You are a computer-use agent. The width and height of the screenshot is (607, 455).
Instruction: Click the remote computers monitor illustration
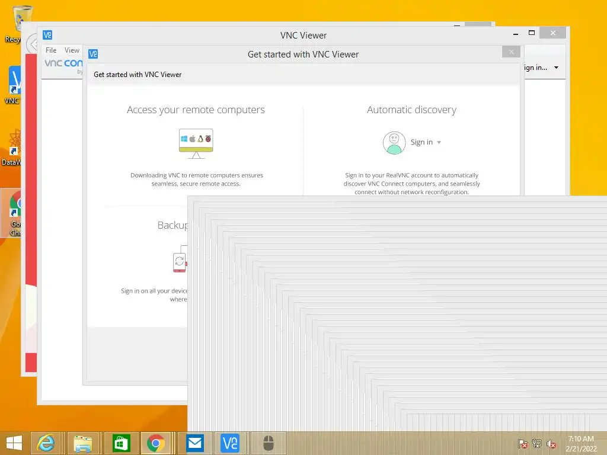[x=196, y=143]
